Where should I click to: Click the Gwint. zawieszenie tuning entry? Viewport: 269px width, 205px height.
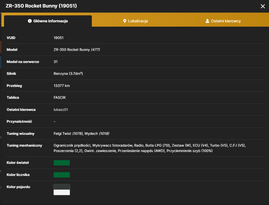(100, 151)
